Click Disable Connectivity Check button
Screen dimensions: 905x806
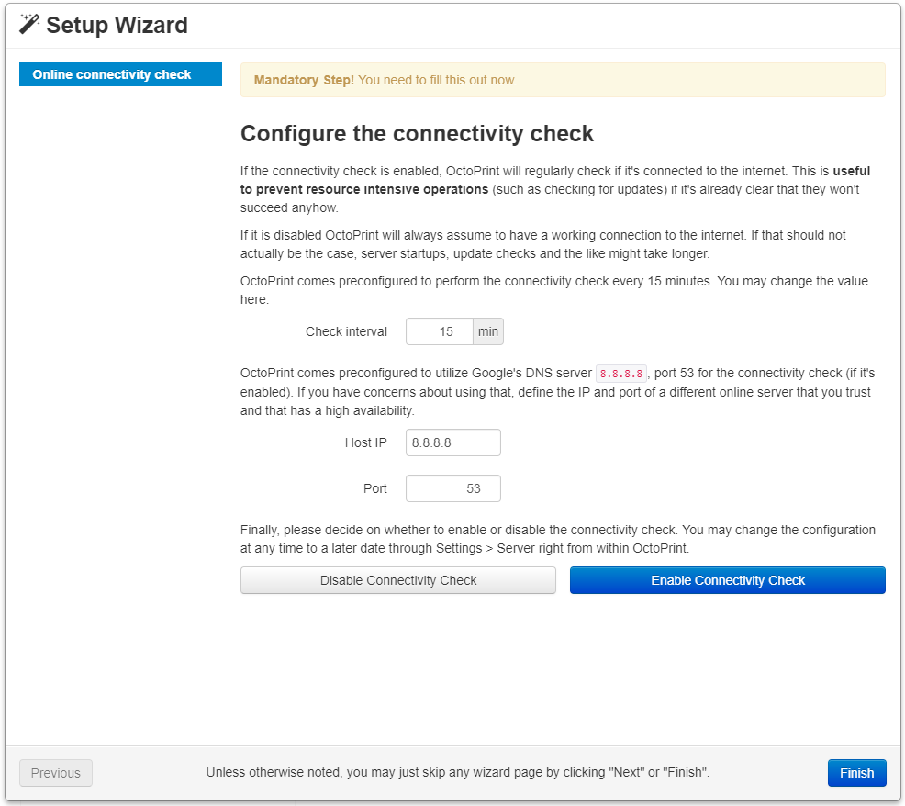point(398,580)
